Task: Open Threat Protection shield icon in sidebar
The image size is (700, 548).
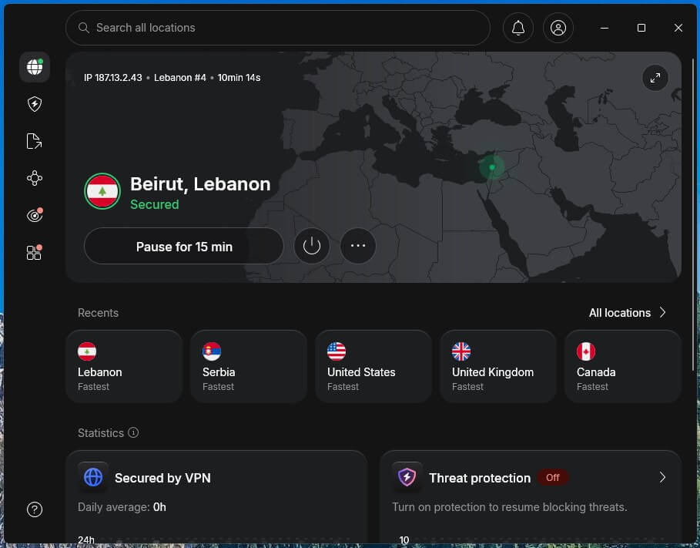Action: 35,104
